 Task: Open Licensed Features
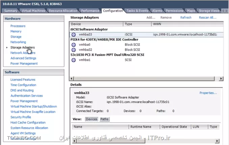point(23,80)
